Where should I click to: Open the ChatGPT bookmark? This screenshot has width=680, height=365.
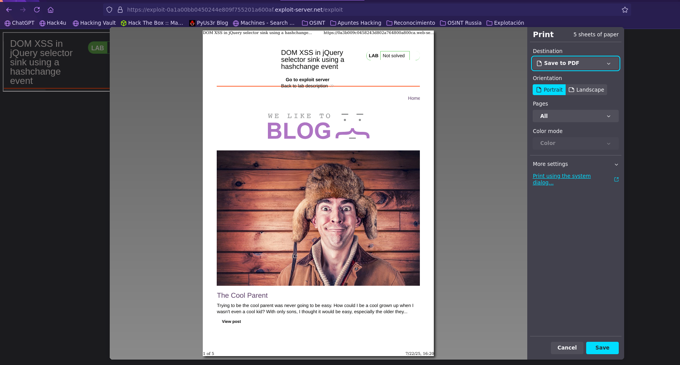click(x=19, y=23)
